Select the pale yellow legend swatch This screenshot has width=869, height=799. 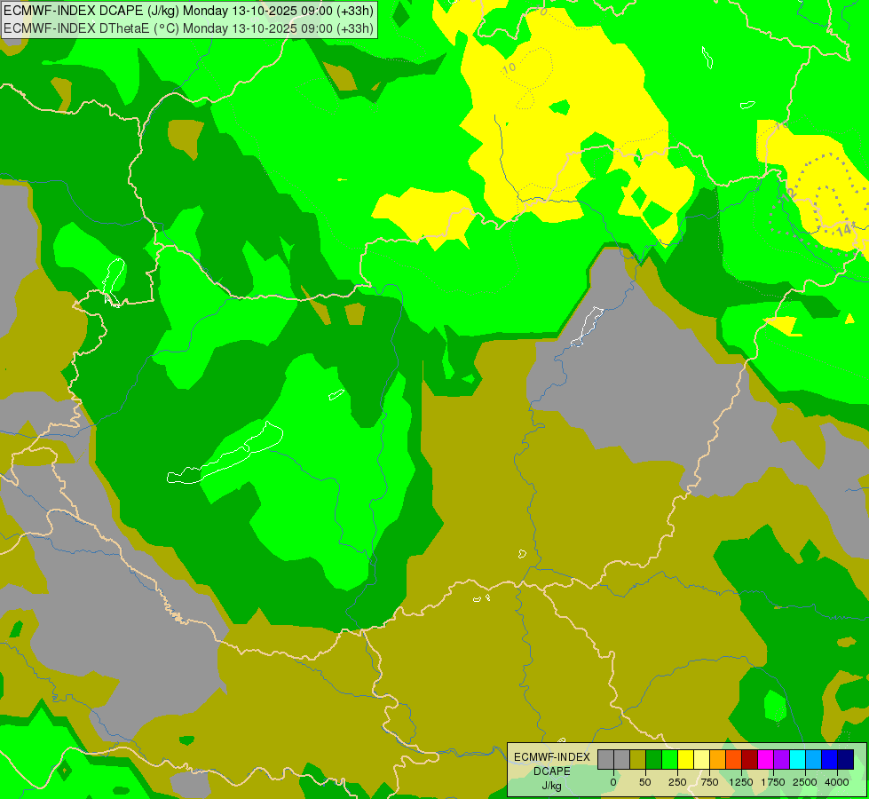pyautogui.click(x=701, y=760)
